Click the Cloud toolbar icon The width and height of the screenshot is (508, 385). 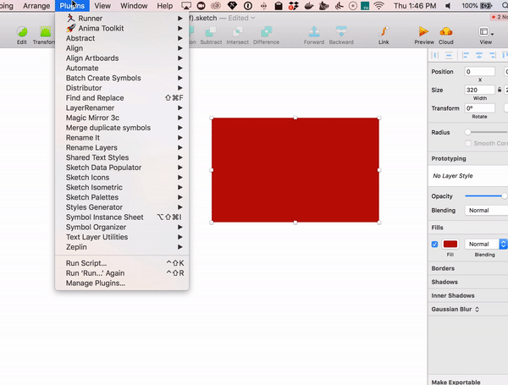point(446,32)
